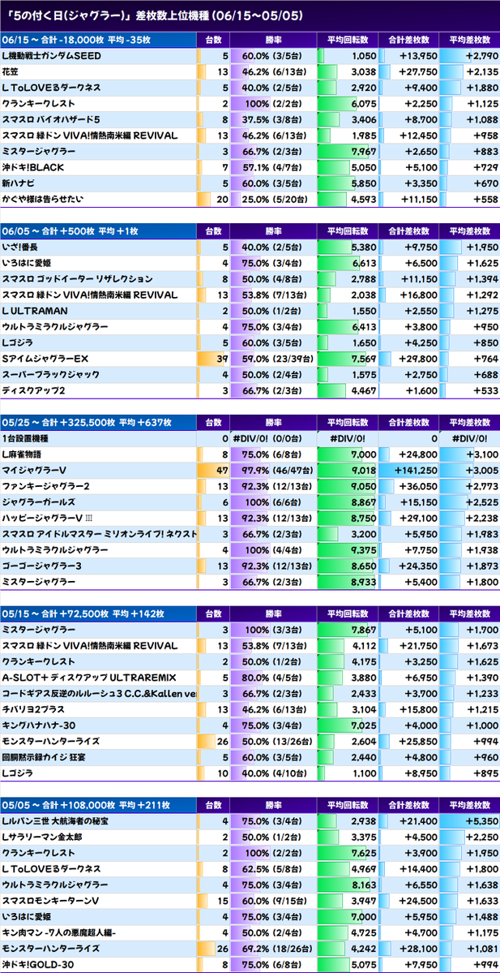Select スーパーブラックジャック machine name
500x973 pixels.
(51, 375)
